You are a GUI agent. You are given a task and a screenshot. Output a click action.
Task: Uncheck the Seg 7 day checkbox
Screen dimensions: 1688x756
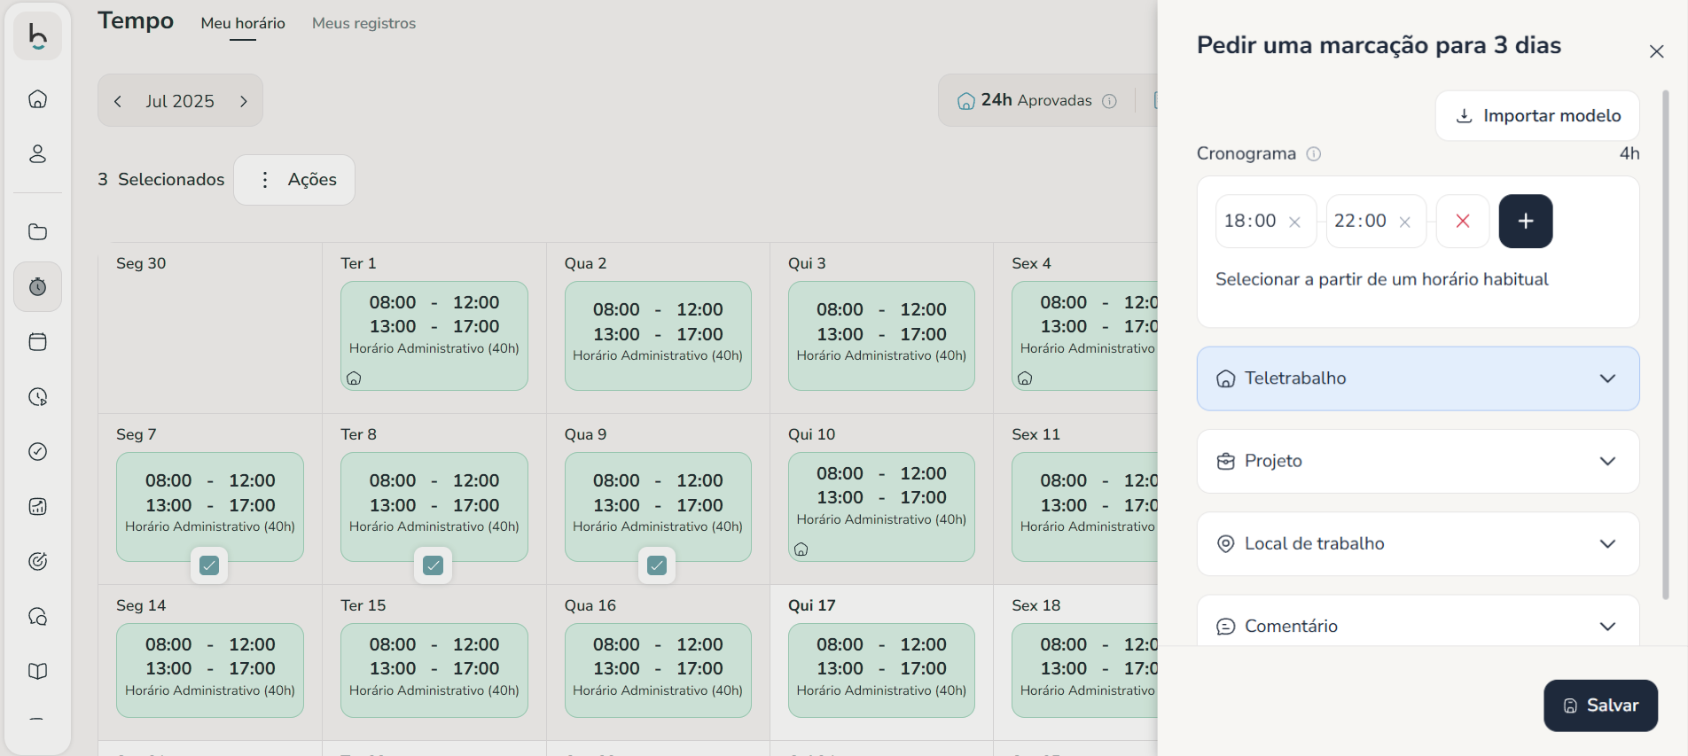pyautogui.click(x=209, y=565)
